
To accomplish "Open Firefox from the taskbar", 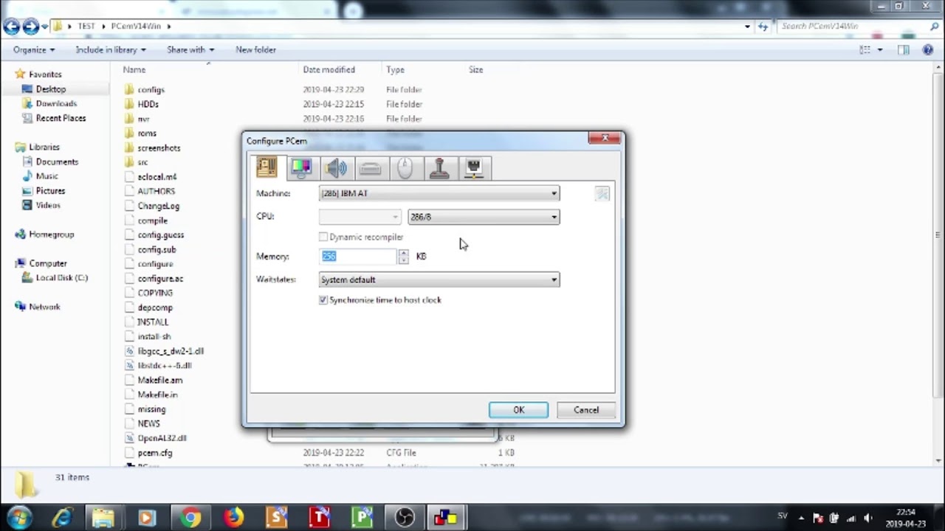I will [x=233, y=518].
